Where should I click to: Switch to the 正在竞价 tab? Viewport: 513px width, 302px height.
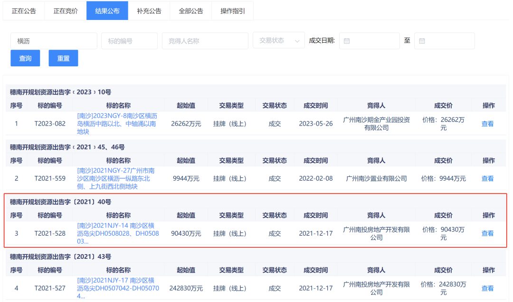coord(65,10)
